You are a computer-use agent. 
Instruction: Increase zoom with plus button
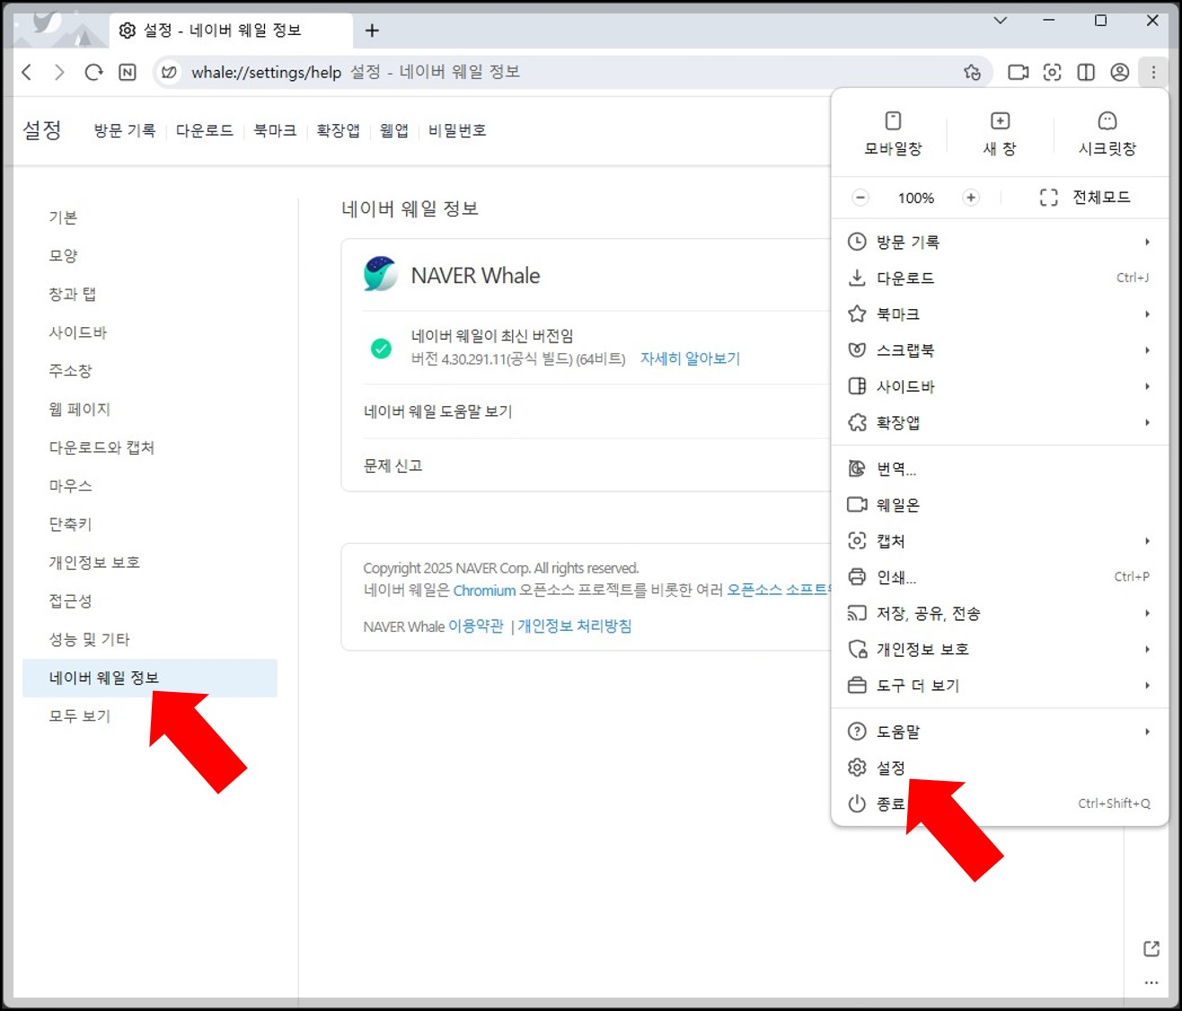pyautogui.click(x=970, y=198)
